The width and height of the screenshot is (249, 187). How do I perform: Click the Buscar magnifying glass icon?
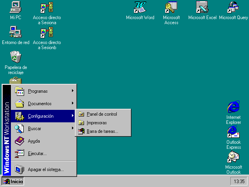click(x=19, y=129)
